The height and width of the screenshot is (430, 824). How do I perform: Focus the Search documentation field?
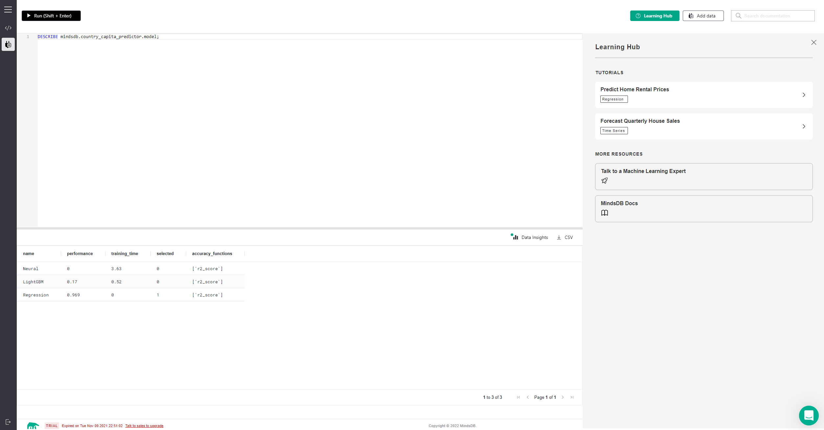coord(773,16)
